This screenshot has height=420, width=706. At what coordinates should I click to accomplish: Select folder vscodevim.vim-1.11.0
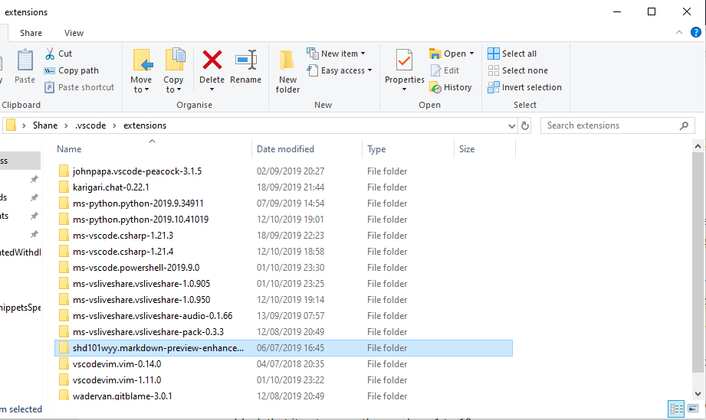click(283, 380)
